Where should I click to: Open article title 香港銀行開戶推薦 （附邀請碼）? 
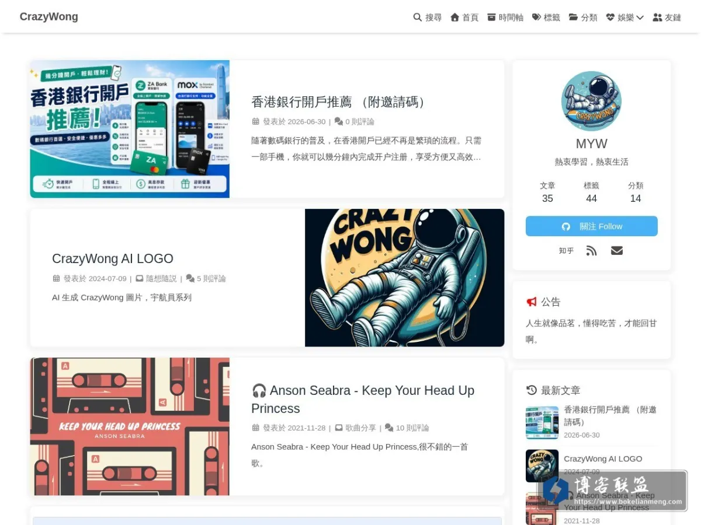(x=341, y=102)
